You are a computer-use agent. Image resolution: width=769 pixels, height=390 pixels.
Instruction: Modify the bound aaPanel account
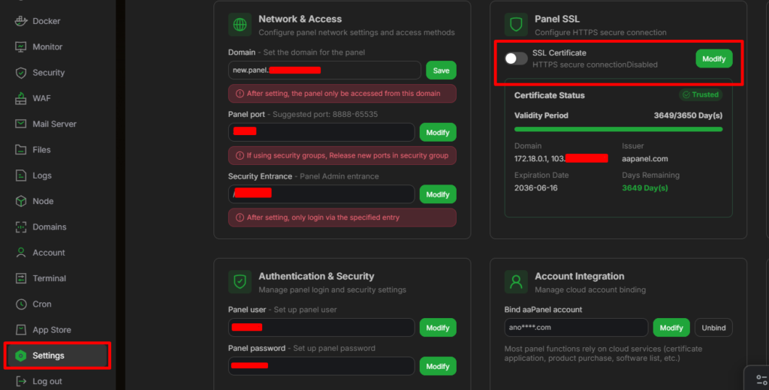coord(671,328)
